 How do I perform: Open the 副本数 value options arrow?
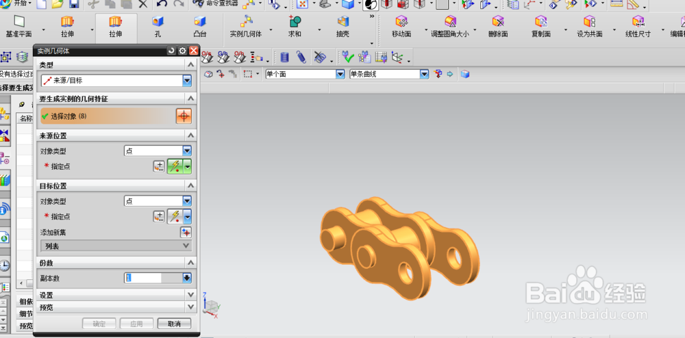[x=187, y=278]
